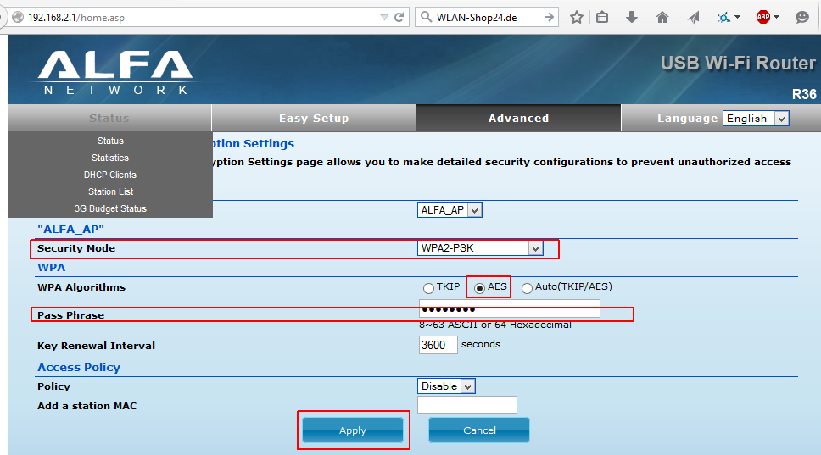Select the TKIP algorithm radio

(428, 288)
